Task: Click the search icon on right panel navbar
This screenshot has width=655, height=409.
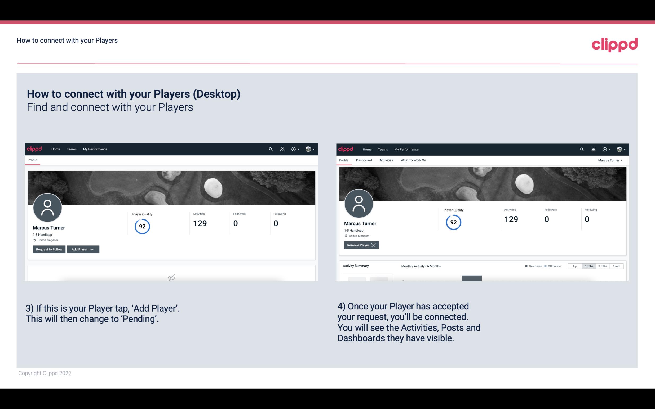Action: (x=581, y=149)
